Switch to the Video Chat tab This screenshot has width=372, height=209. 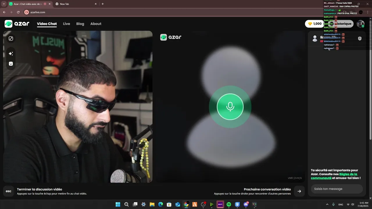(47, 24)
